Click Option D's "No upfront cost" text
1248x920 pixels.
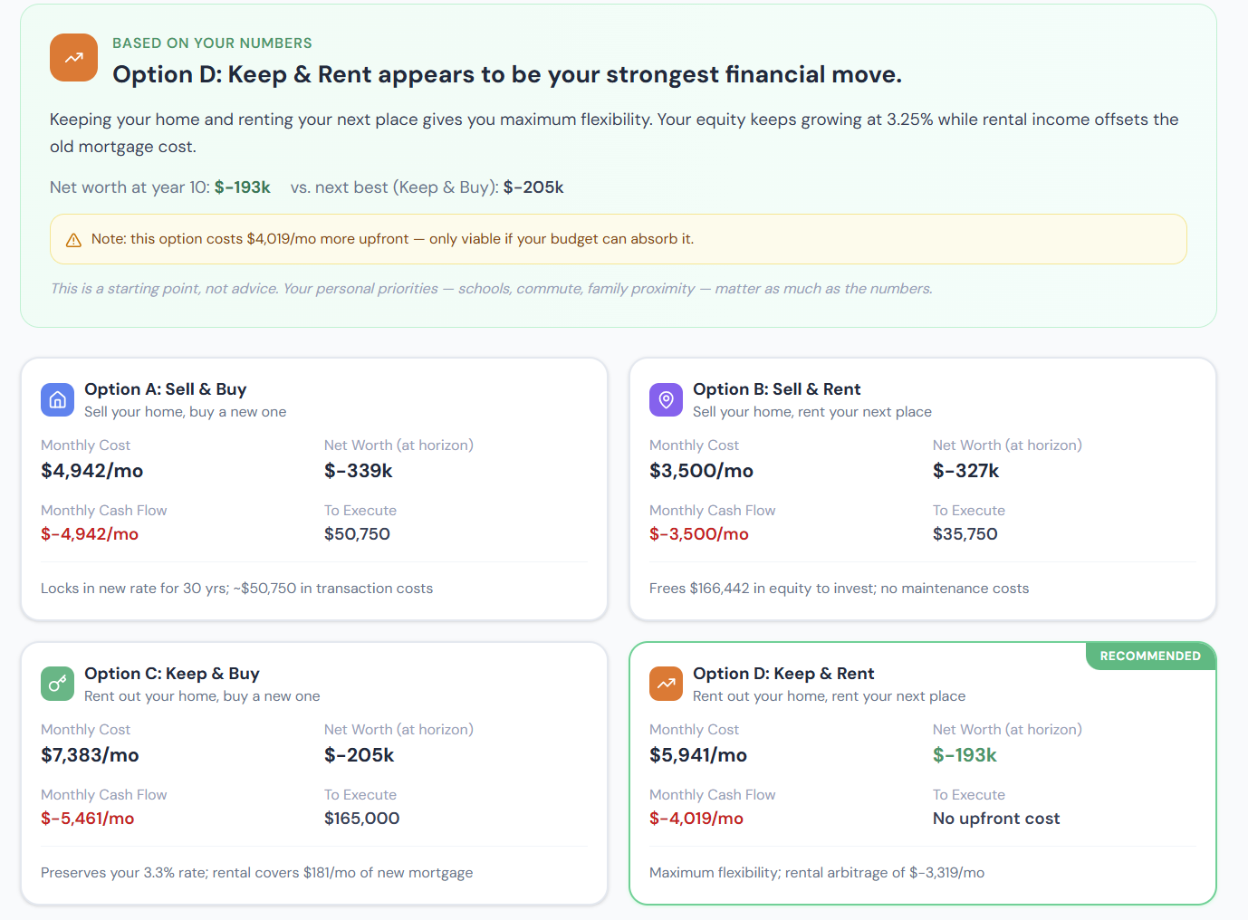point(995,819)
